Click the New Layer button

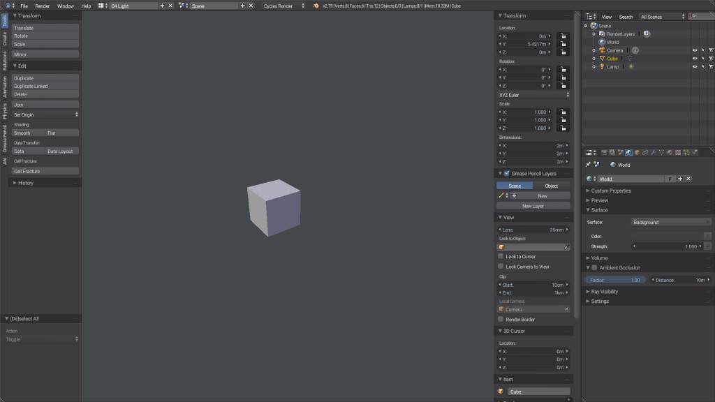533,206
